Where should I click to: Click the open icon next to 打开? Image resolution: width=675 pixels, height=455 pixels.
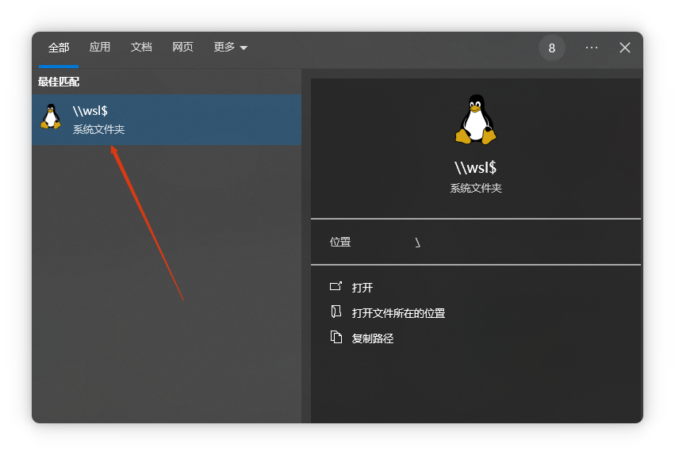click(336, 286)
